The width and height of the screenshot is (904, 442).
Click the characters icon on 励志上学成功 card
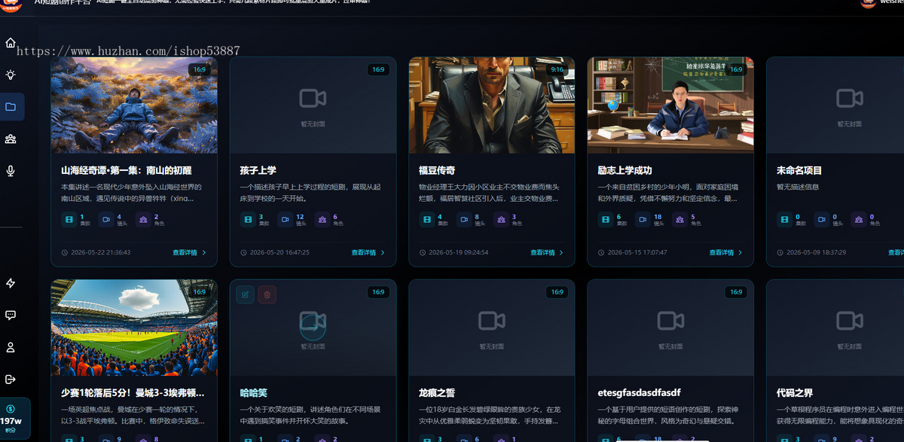coord(680,220)
